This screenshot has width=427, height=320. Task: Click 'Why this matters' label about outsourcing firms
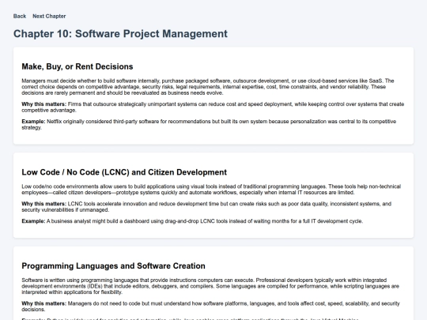click(x=43, y=104)
